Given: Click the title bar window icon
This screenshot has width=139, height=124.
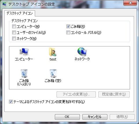Looking at the screenshot, I should pos(4,4).
